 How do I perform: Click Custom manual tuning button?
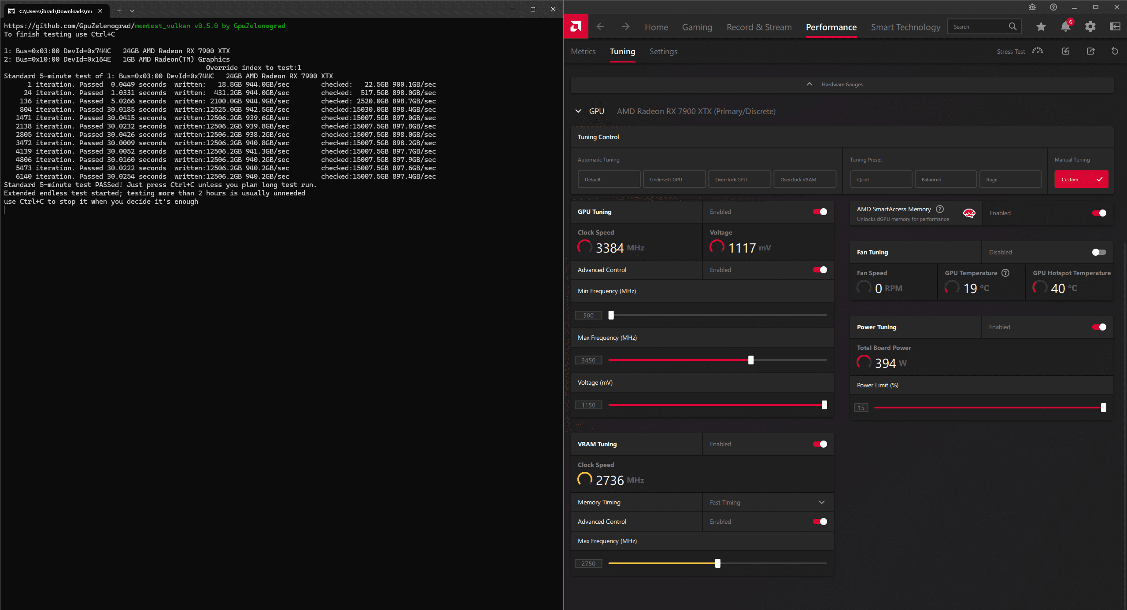pyautogui.click(x=1081, y=179)
